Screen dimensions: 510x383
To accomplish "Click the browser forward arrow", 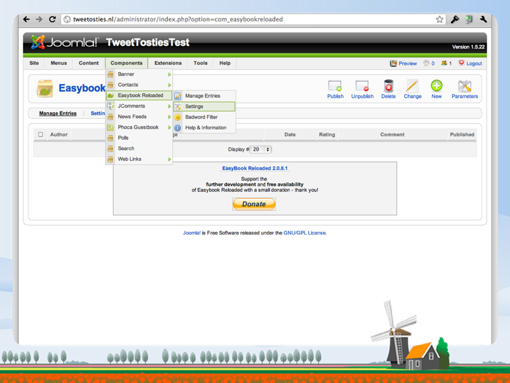I will pyautogui.click(x=39, y=19).
